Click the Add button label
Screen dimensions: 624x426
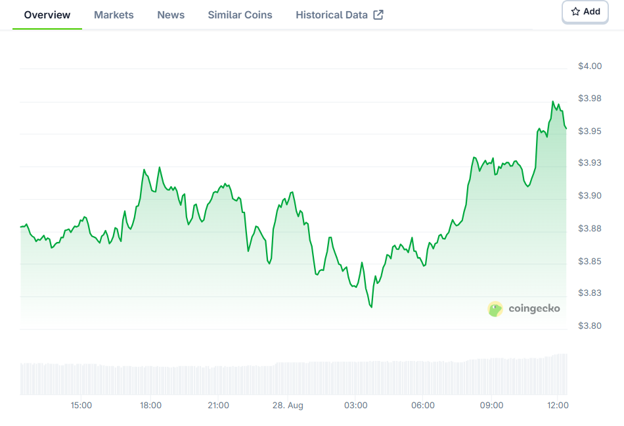point(591,12)
